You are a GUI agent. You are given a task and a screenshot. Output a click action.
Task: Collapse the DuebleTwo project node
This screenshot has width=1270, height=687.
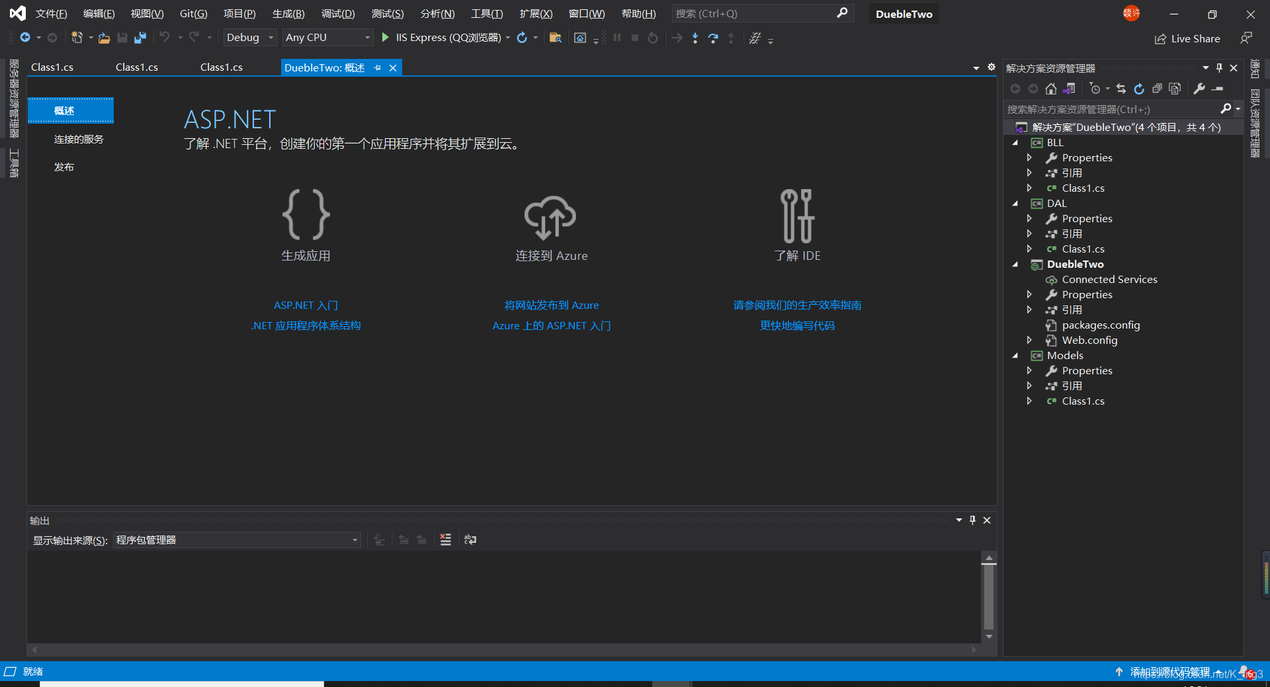click(1015, 264)
